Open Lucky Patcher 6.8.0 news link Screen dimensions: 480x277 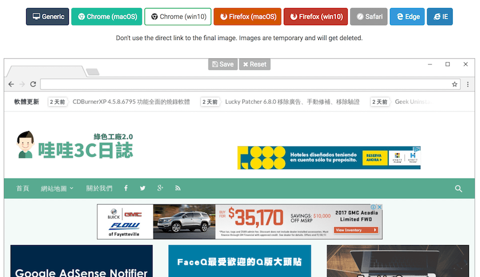(292, 102)
